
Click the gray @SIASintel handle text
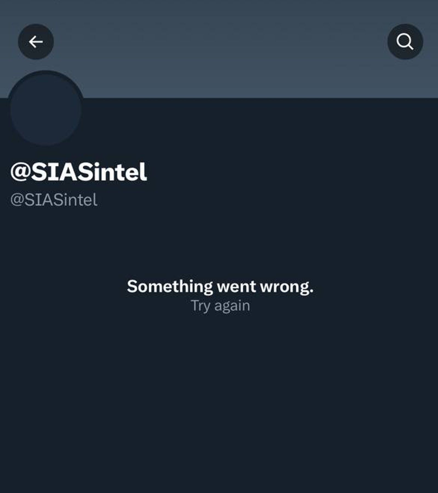point(54,200)
